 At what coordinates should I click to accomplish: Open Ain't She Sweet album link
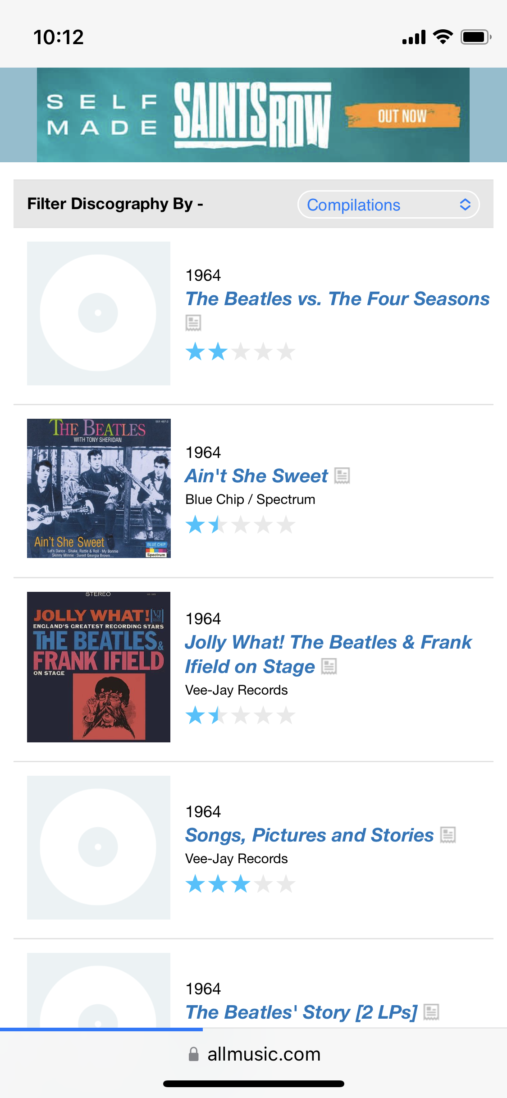click(x=256, y=476)
